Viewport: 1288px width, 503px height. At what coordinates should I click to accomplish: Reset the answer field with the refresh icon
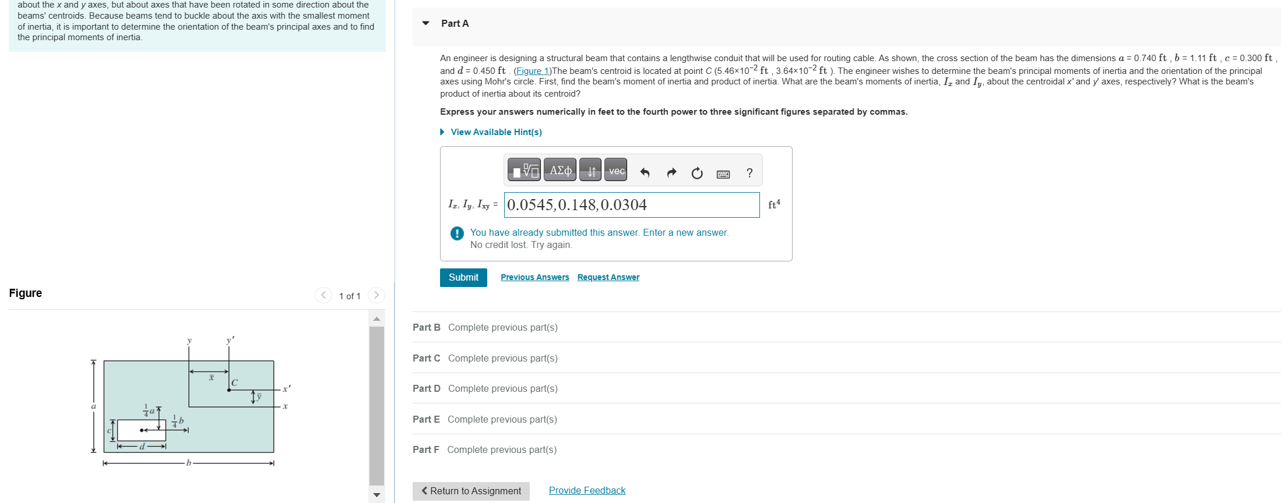point(697,173)
